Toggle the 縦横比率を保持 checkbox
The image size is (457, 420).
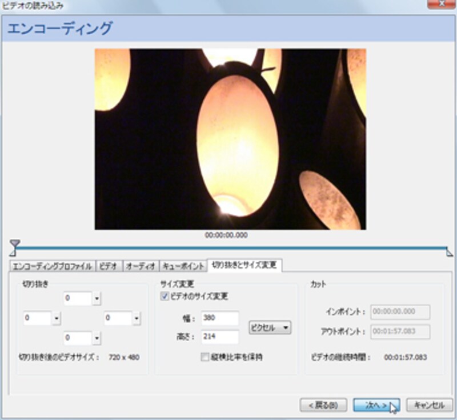[x=205, y=357]
